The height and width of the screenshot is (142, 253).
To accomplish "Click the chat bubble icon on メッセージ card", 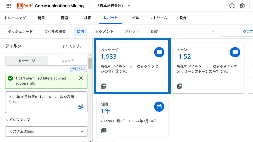I will point(159,52).
